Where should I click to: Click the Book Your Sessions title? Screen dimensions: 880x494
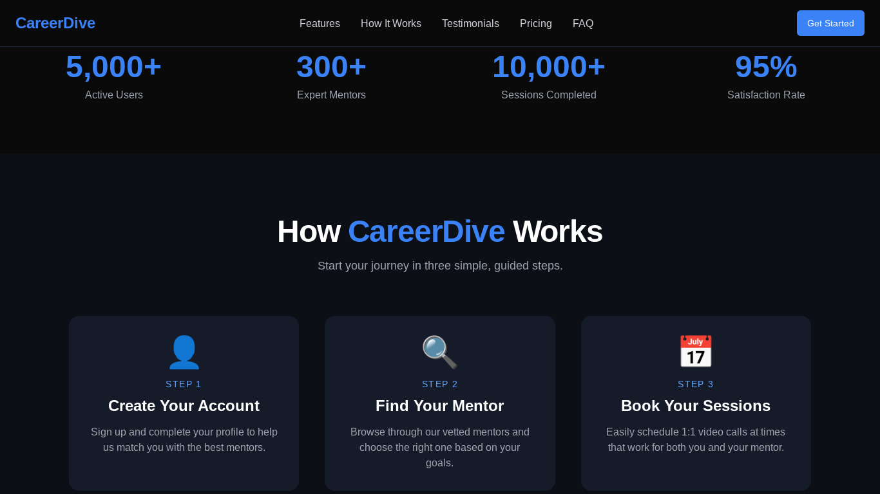(696, 406)
